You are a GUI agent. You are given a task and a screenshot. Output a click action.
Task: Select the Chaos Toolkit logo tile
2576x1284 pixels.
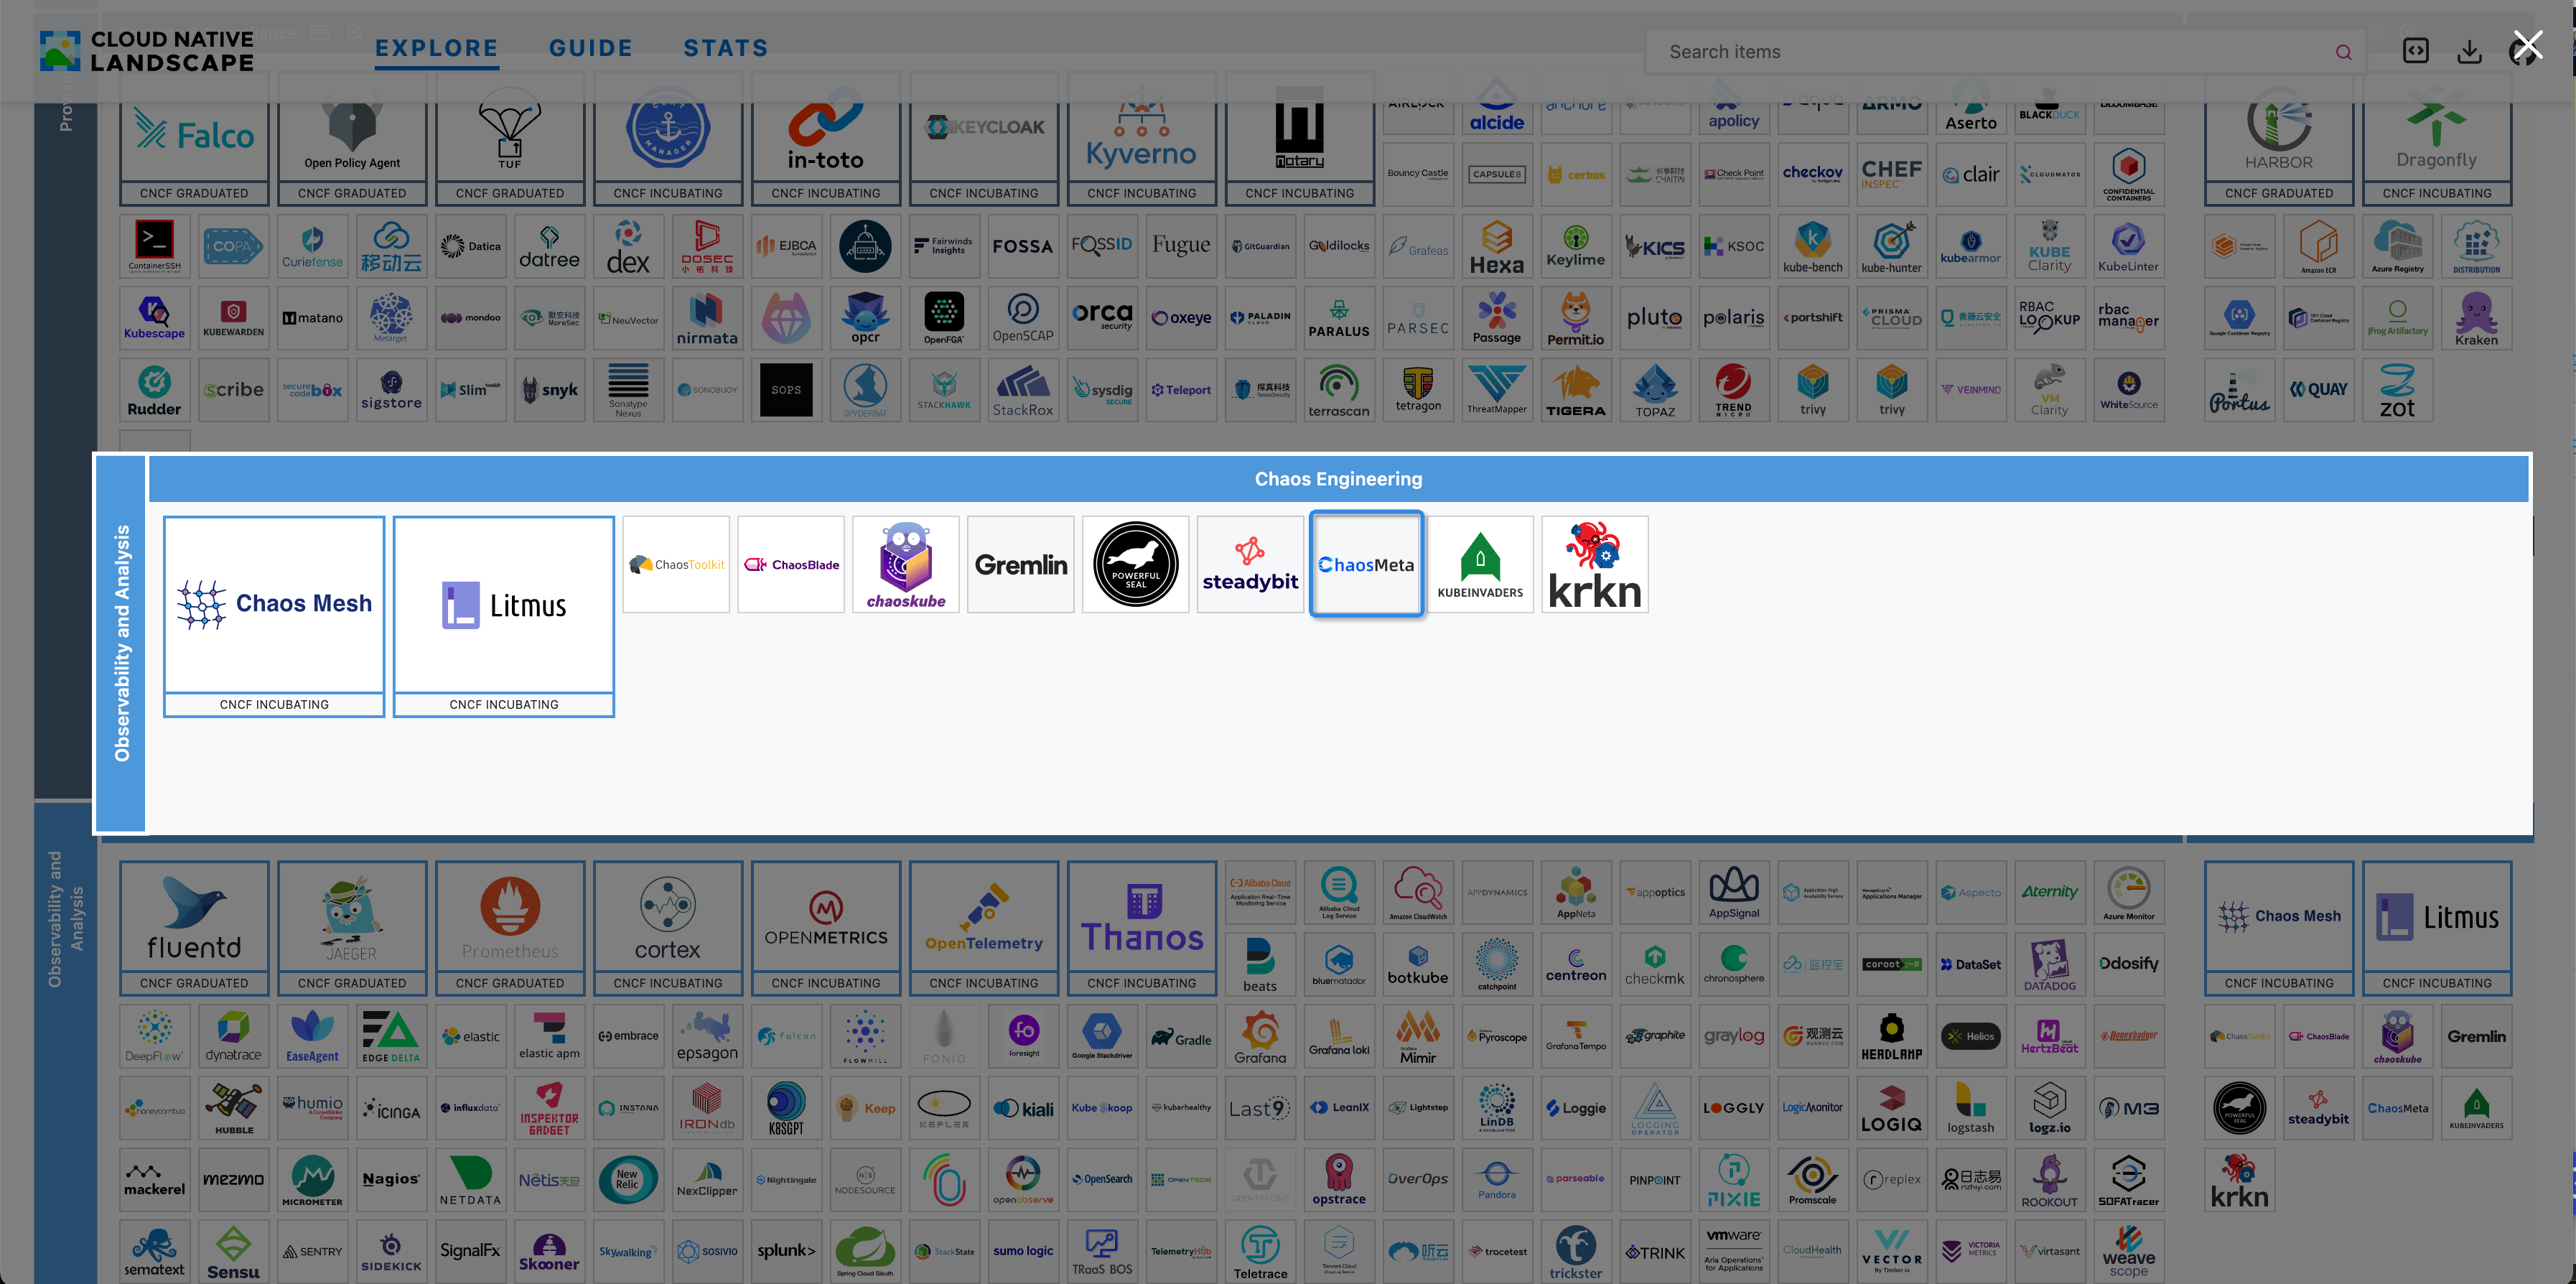coord(676,564)
